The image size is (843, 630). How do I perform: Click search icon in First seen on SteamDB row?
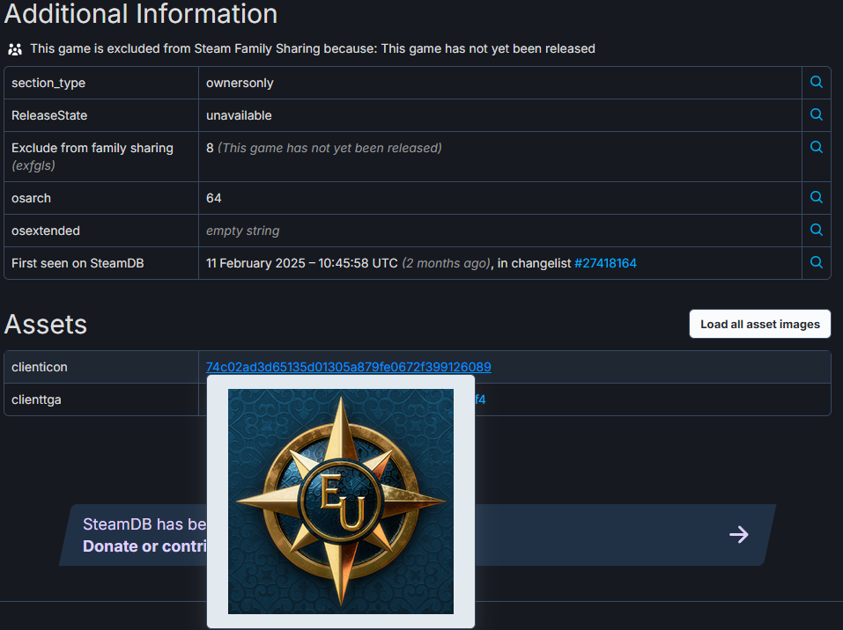click(x=816, y=262)
